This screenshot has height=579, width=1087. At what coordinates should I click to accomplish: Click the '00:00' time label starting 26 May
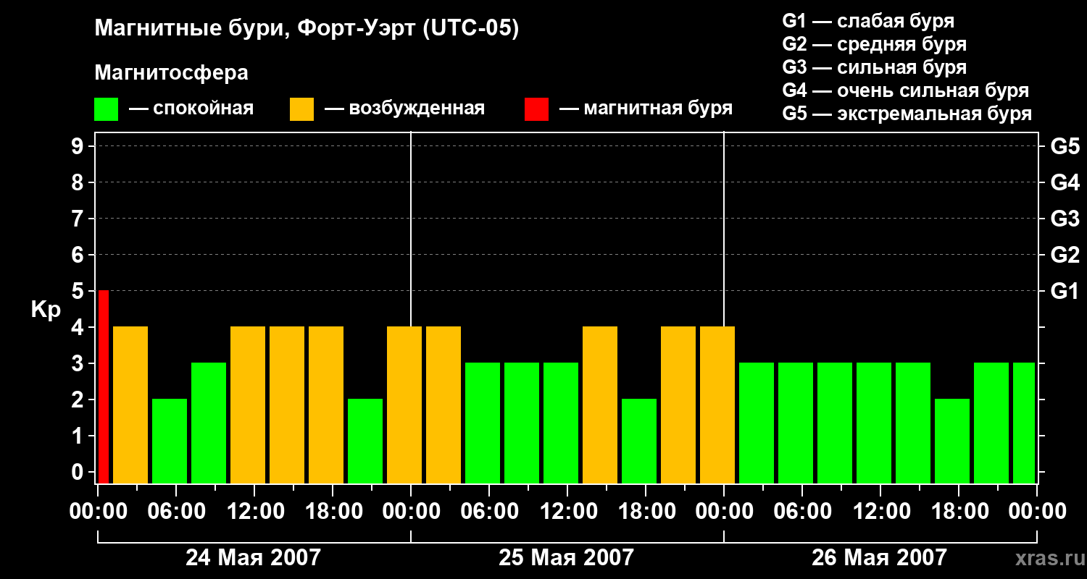[724, 512]
